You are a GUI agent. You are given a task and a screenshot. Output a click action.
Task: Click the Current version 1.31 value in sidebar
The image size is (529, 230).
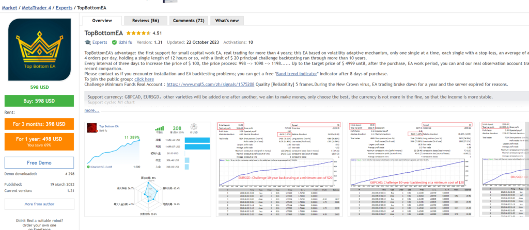tap(70, 191)
